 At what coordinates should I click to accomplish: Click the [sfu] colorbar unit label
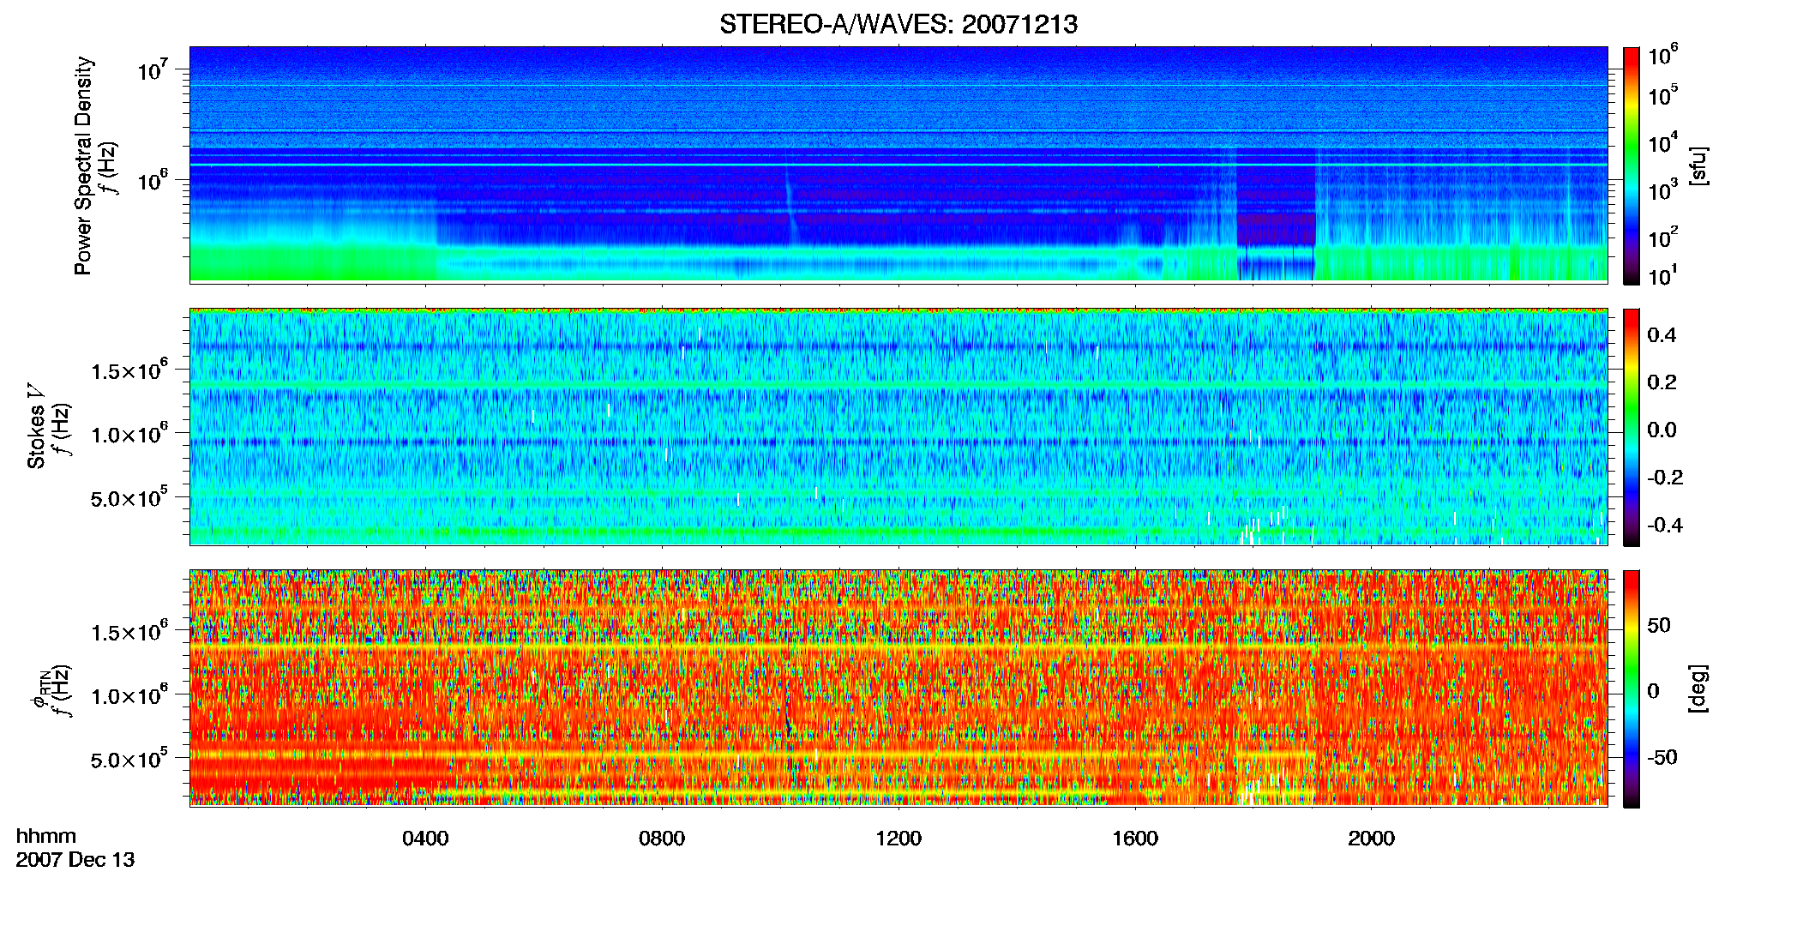[1698, 165]
